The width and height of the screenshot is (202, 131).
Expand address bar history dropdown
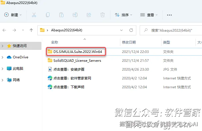tap(121, 30)
